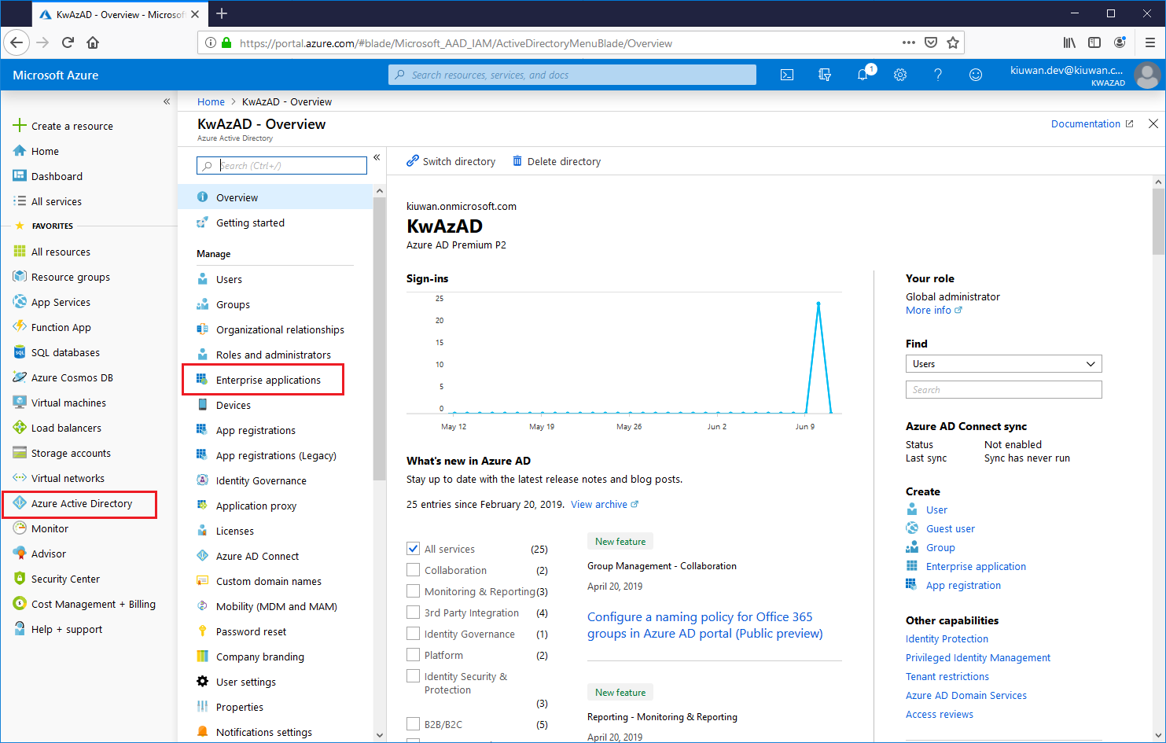
Task: Click the Users icon in Manage list
Action: point(202,279)
